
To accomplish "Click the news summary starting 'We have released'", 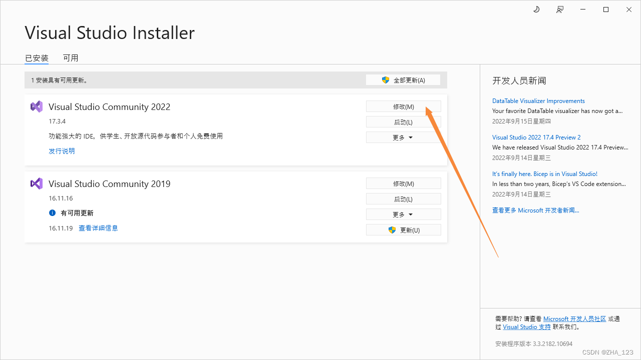I will [560, 147].
